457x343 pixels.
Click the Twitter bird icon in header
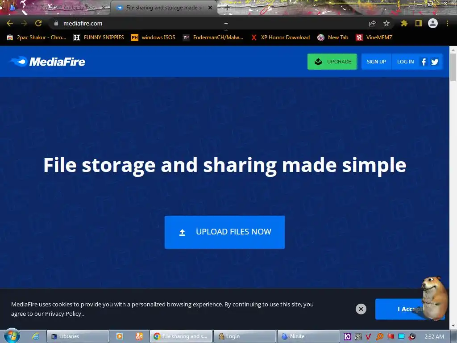[x=435, y=62]
